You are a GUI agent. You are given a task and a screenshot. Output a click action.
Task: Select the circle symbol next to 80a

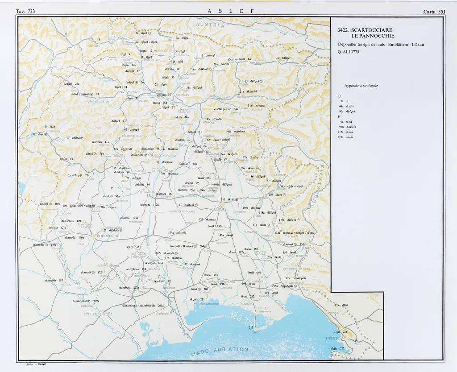[189, 164]
